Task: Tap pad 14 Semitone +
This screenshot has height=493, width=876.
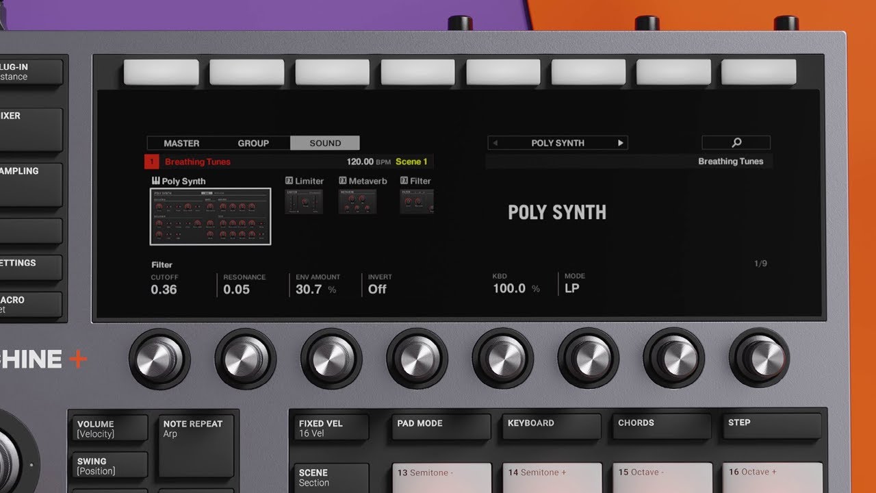Action: click(552, 478)
